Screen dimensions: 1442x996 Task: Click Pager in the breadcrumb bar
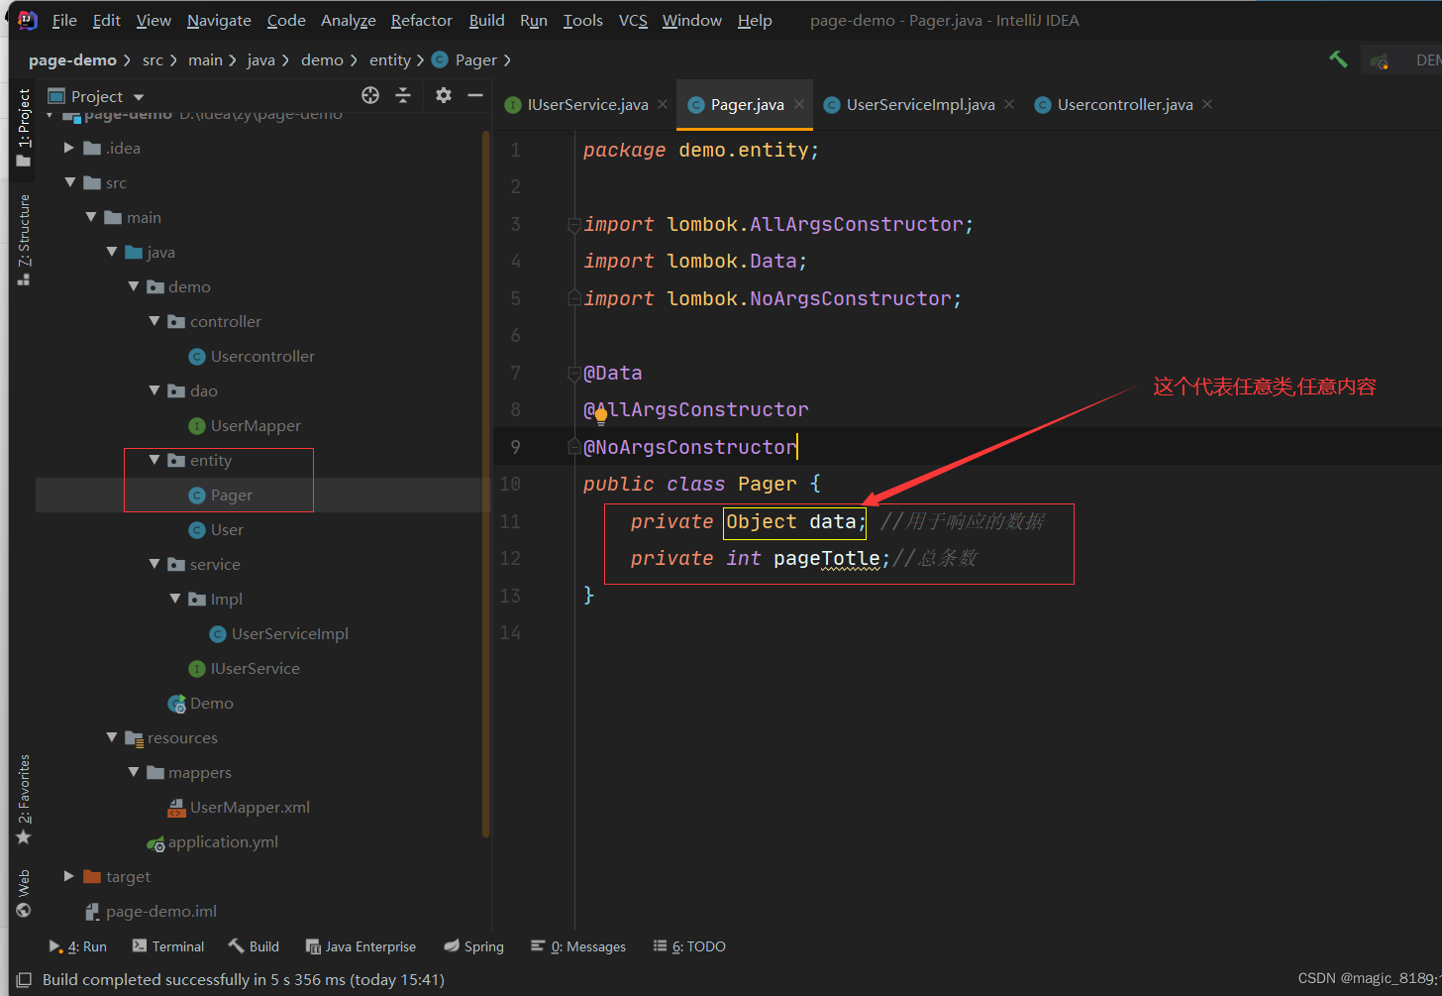tap(465, 60)
